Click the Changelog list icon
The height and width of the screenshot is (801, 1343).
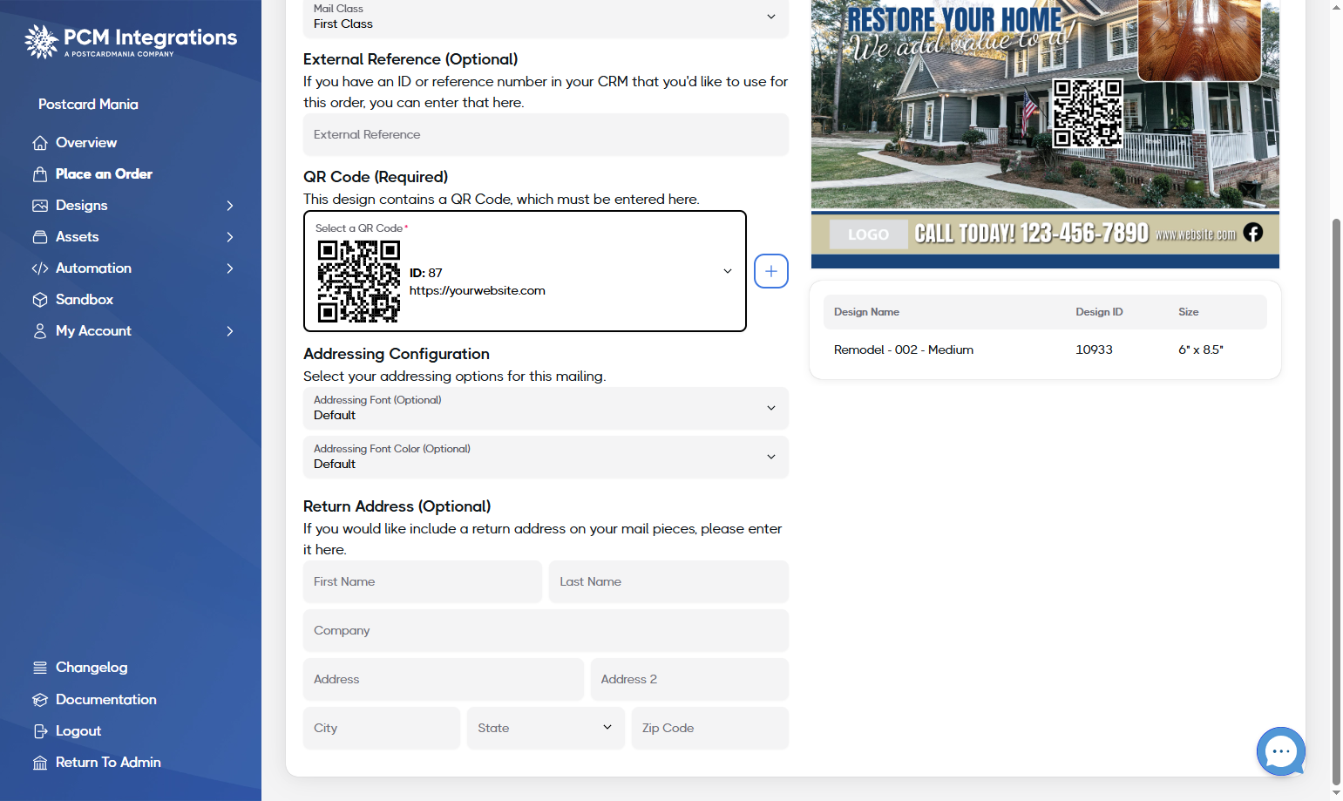tap(40, 668)
